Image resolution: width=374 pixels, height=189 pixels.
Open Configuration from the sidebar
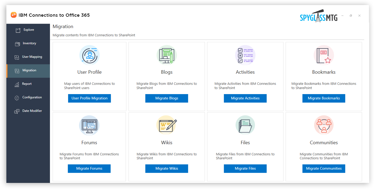click(28, 98)
